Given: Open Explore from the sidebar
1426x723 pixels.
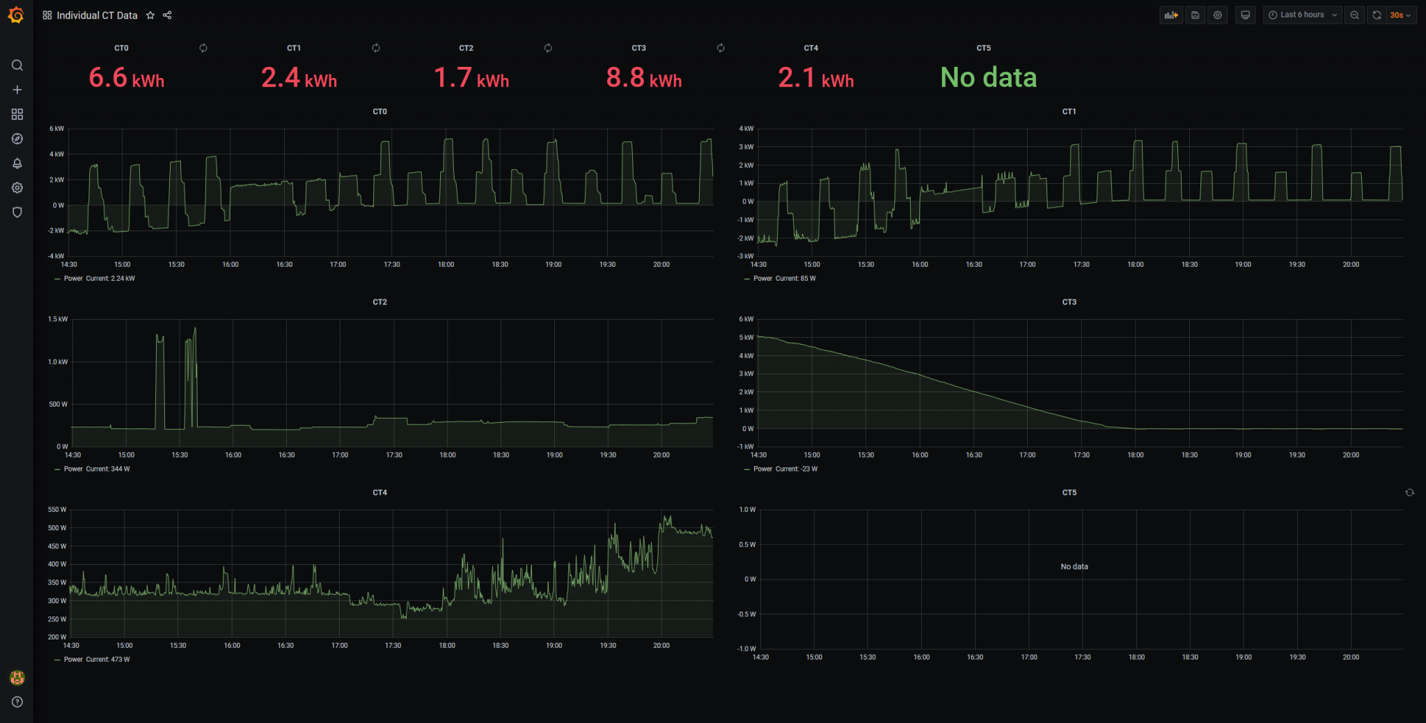Looking at the screenshot, I should point(17,139).
